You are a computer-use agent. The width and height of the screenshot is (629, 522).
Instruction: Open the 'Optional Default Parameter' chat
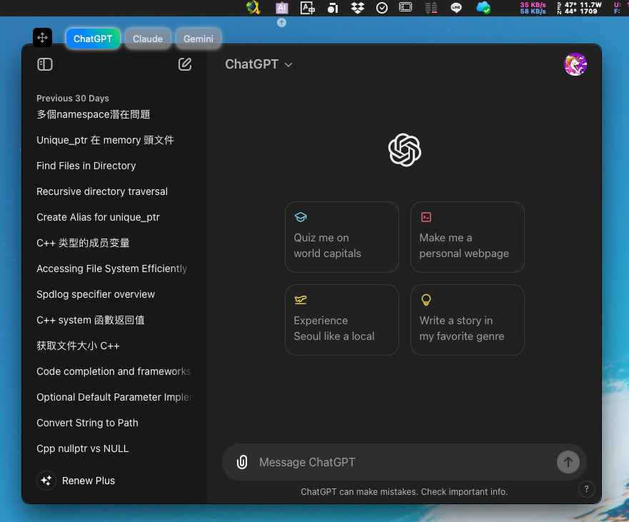(115, 397)
